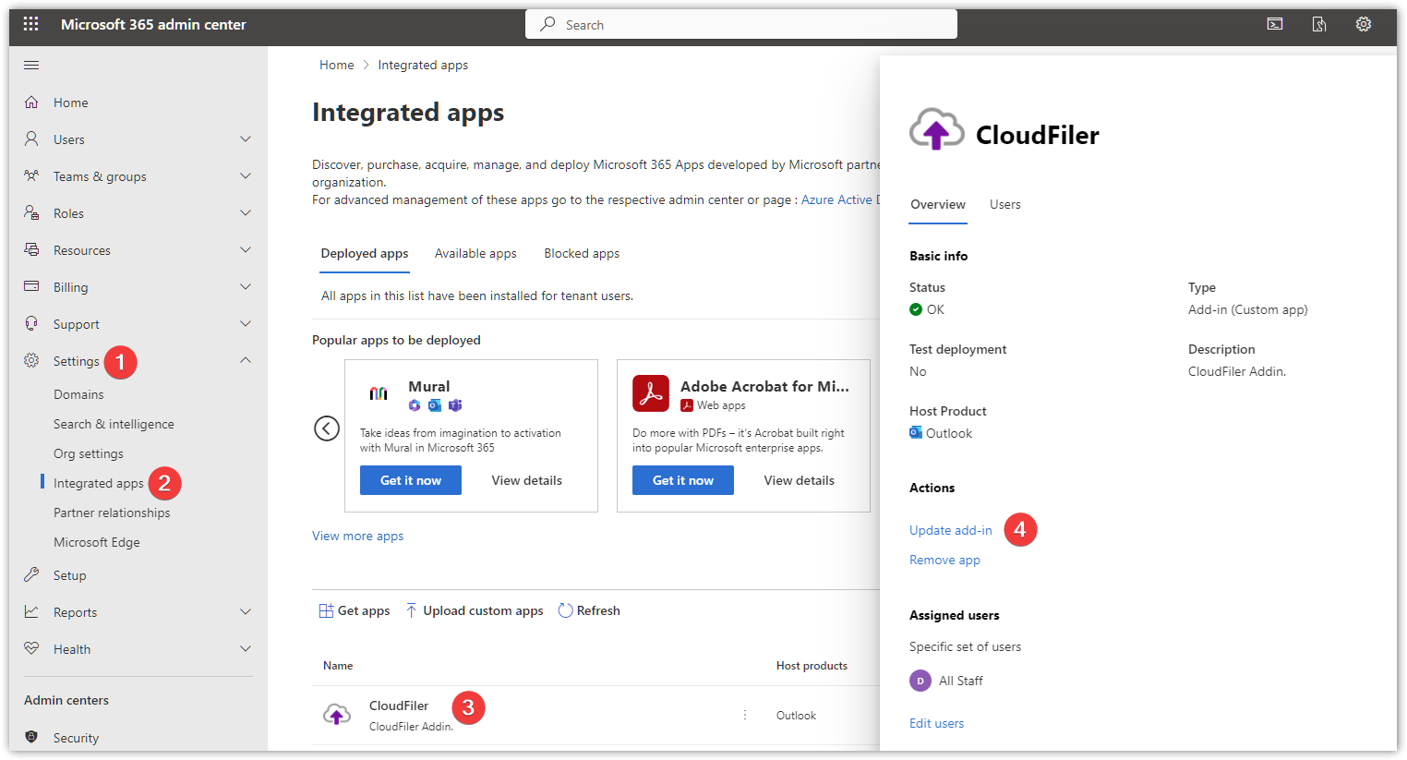This screenshot has height=760, width=1407.
Task: Click the Resources icon in sidebar
Action: pos(31,249)
